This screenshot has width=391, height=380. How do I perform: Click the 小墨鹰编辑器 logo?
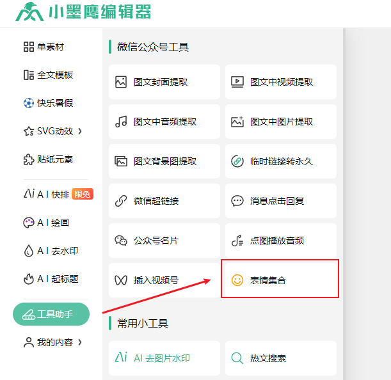click(83, 12)
